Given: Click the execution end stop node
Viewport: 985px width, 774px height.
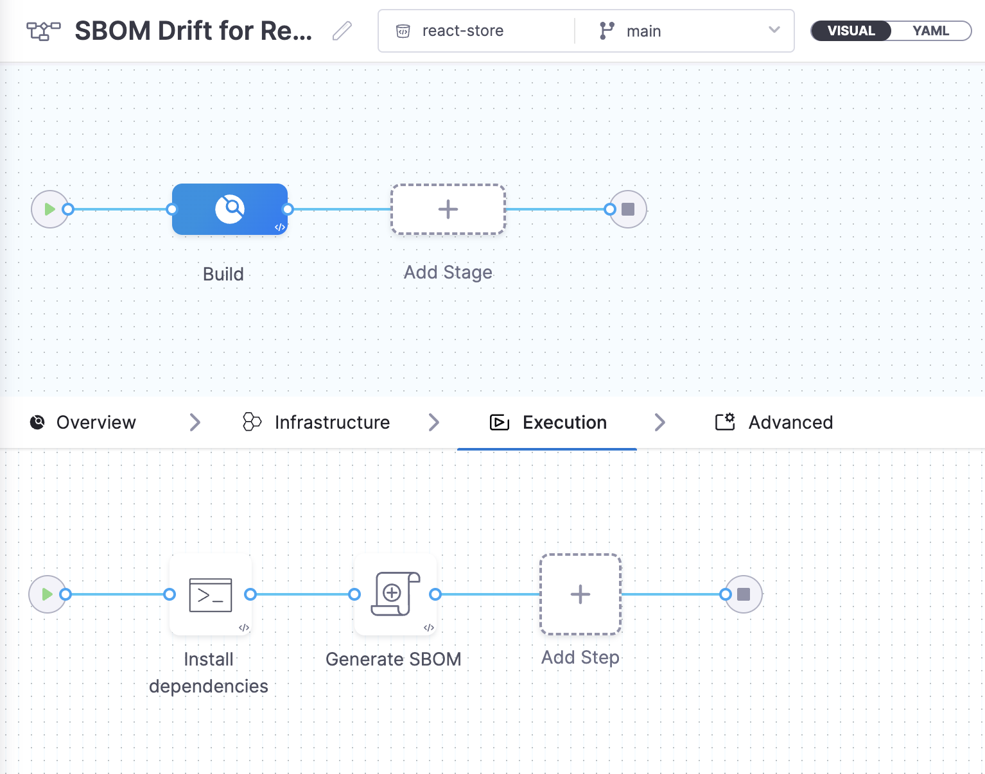Looking at the screenshot, I should pyautogui.click(x=744, y=594).
